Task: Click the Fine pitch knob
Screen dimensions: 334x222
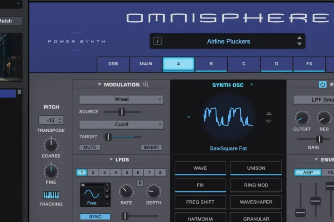Action: [x=51, y=171]
